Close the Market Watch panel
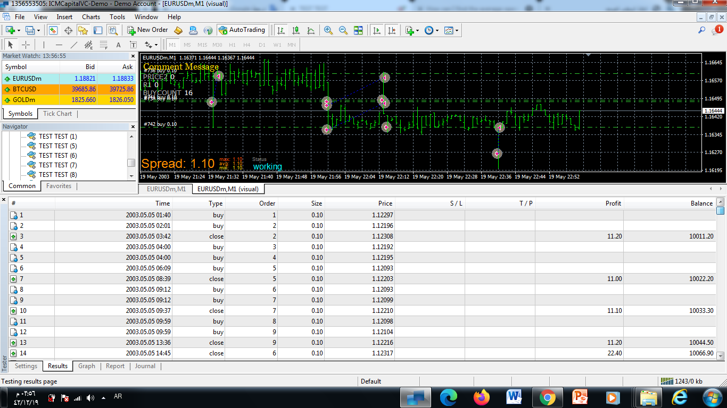The height and width of the screenshot is (408, 727). (133, 56)
